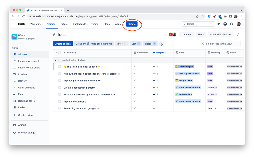This screenshot has width=254, height=157.
Task: Click the Share button
Action: tap(201, 35)
